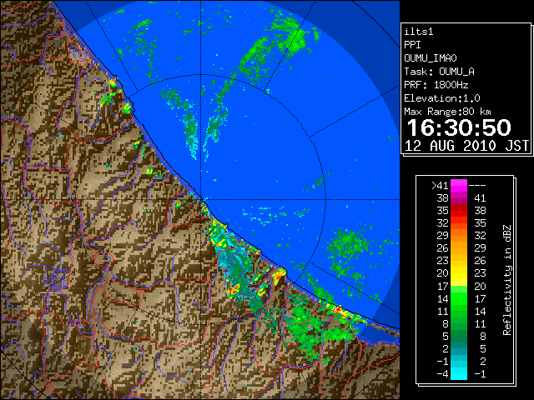This screenshot has height=400, width=534.
Task: Click the 'Task: OUMU_A' line
Action: pos(440,72)
